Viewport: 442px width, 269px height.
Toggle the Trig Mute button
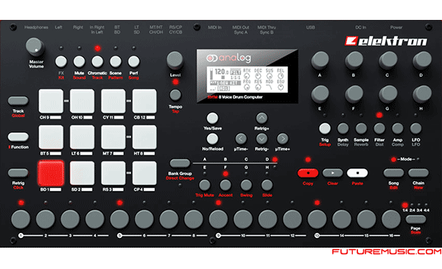[x=204, y=185]
